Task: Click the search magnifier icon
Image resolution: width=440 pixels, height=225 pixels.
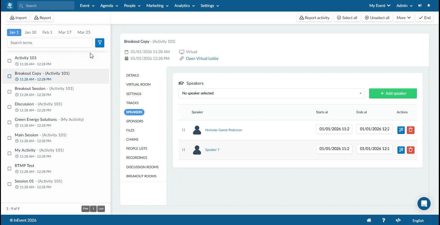Action: tap(21, 6)
